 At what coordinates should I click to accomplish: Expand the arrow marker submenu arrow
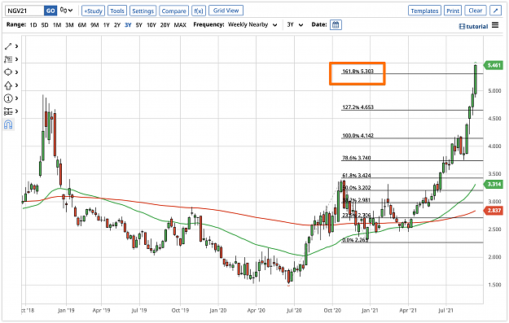coord(16,85)
